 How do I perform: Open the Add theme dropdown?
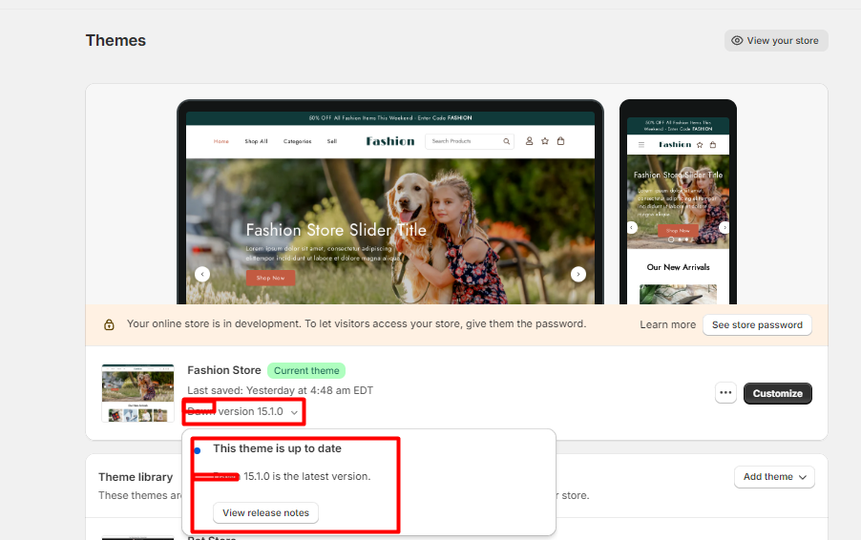pyautogui.click(x=774, y=477)
